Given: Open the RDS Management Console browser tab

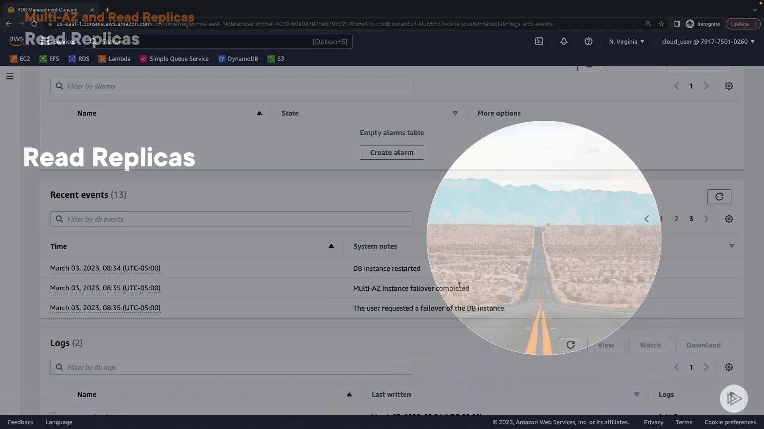Looking at the screenshot, I should click(x=48, y=10).
